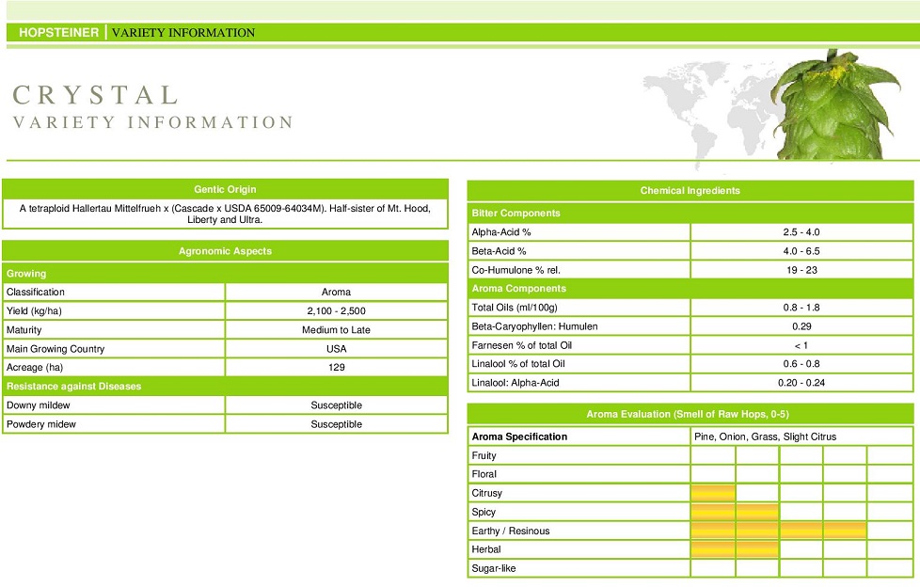Select the USA value
Image resolution: width=920 pixels, height=587 pixels.
[x=336, y=349]
